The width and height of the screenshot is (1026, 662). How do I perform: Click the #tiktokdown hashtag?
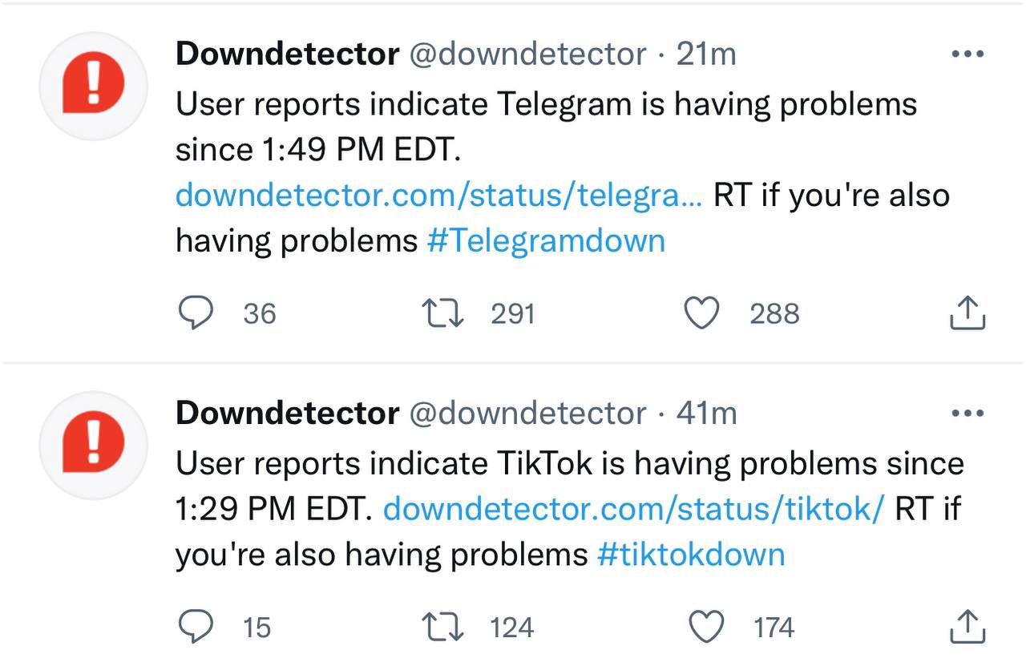point(691,554)
